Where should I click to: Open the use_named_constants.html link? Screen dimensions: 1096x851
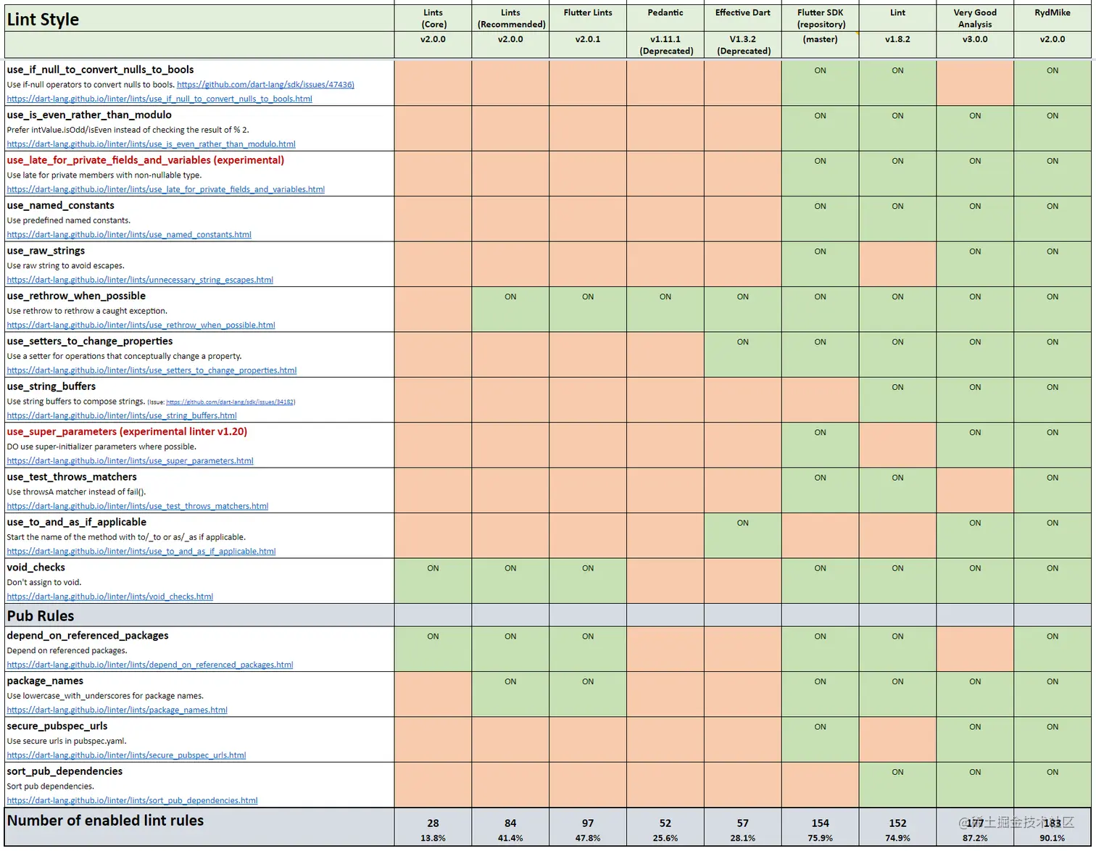pyautogui.click(x=129, y=235)
